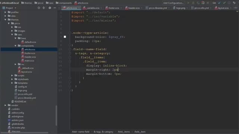The image size is (239, 134).
Task: Expand the vendor folder
Action: pos(5,105)
